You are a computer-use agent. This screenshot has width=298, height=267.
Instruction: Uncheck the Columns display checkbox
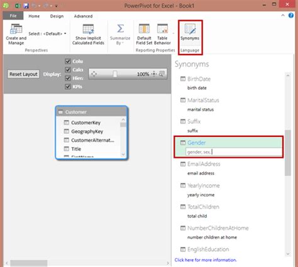click(68, 61)
